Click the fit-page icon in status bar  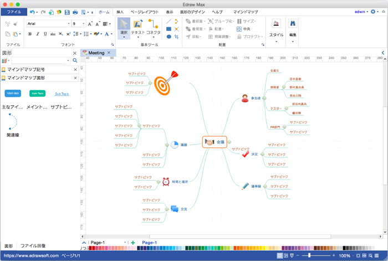tap(358, 255)
